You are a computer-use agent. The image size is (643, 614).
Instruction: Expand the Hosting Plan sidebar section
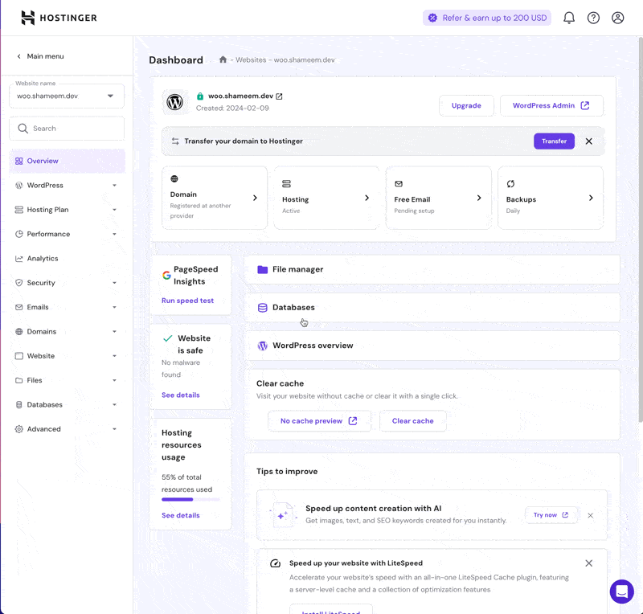(114, 210)
